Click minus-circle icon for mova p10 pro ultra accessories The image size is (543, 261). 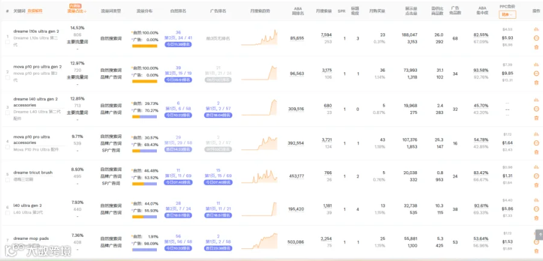point(536,143)
